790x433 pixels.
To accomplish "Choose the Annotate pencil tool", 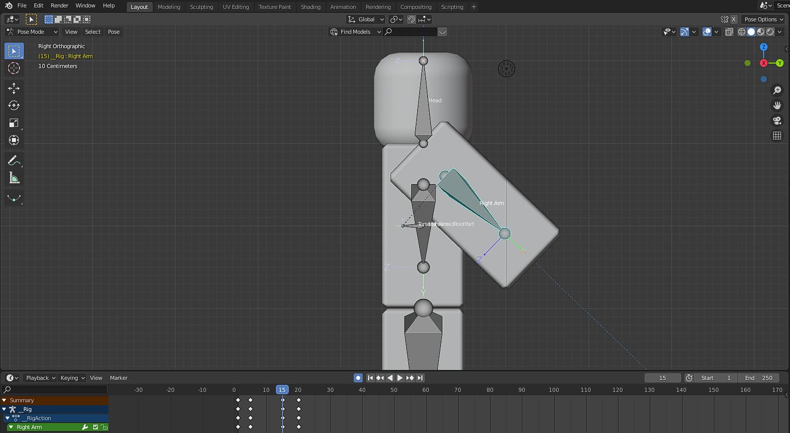I will (14, 160).
